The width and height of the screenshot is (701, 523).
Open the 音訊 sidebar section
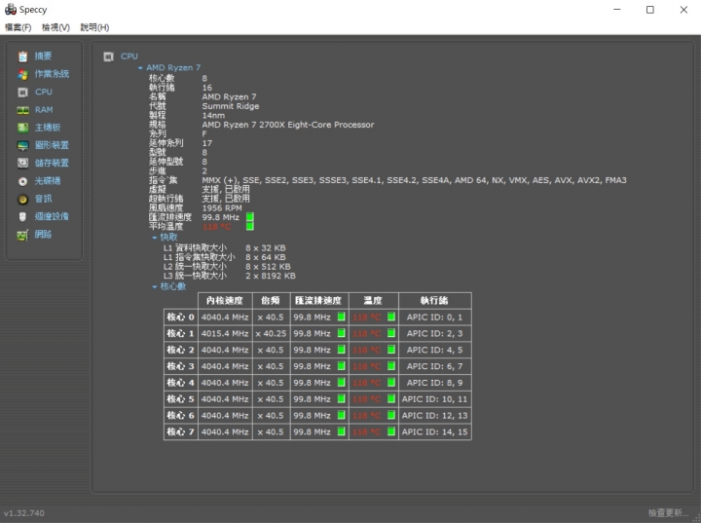coord(44,199)
